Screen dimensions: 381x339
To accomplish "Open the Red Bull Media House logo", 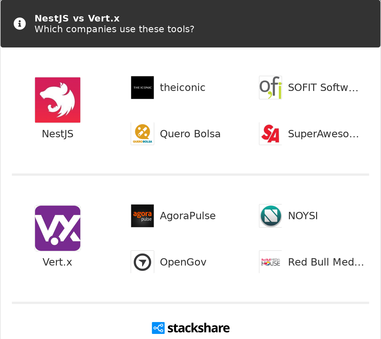I will pyautogui.click(x=270, y=262).
